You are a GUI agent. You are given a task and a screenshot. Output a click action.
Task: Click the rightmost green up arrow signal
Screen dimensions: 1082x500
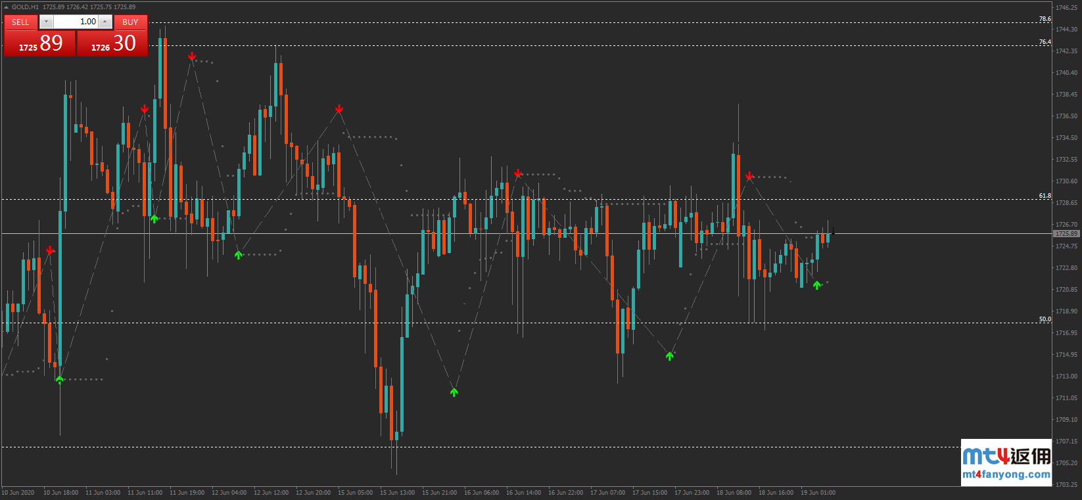pos(816,285)
